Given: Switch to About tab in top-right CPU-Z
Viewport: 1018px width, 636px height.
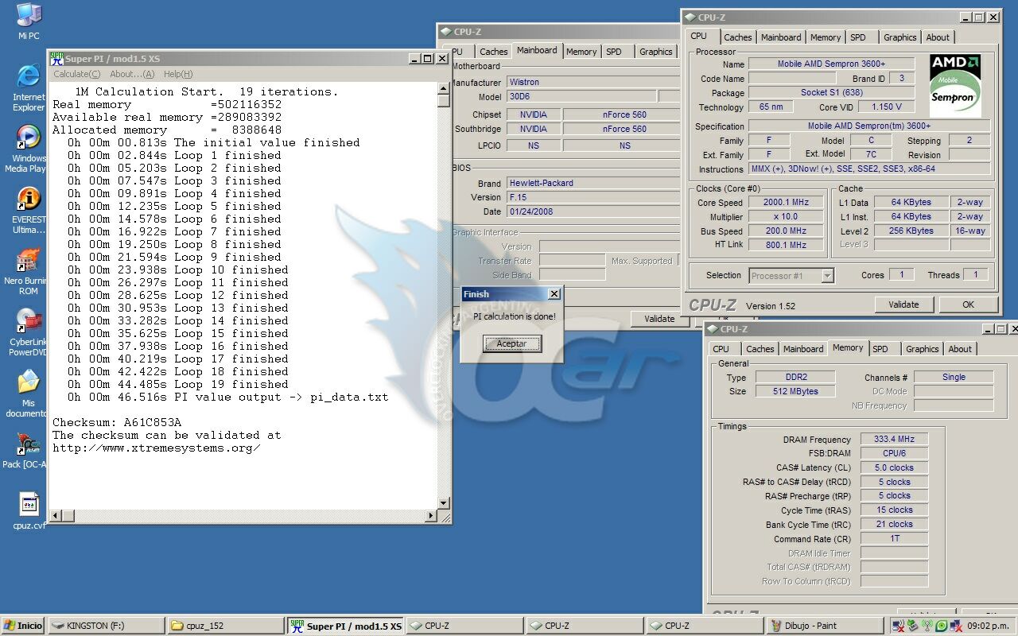Looking at the screenshot, I should pos(938,37).
